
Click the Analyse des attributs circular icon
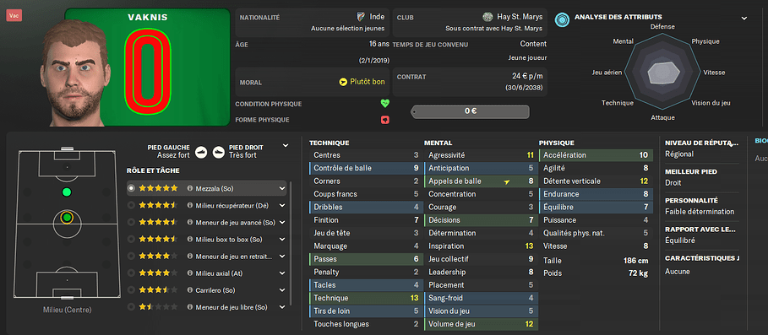coord(562,19)
